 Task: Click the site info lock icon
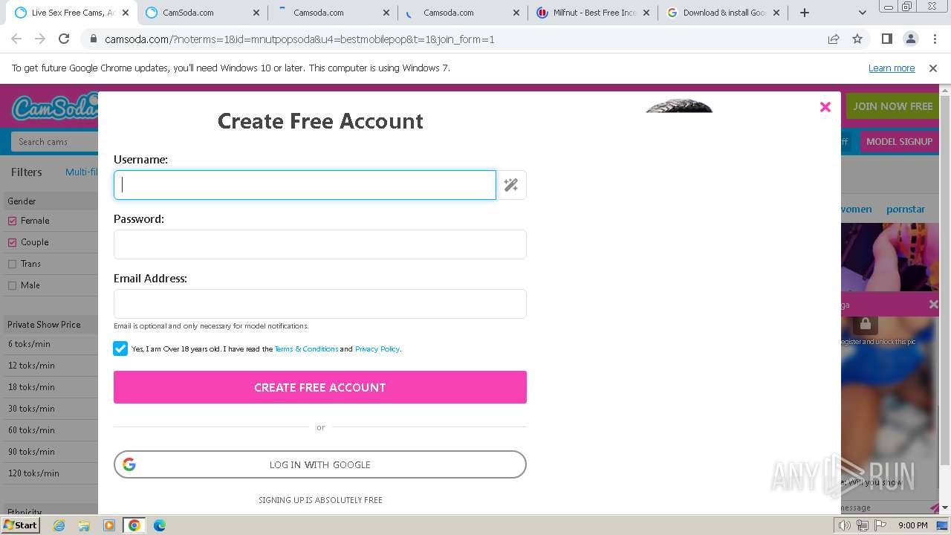94,39
